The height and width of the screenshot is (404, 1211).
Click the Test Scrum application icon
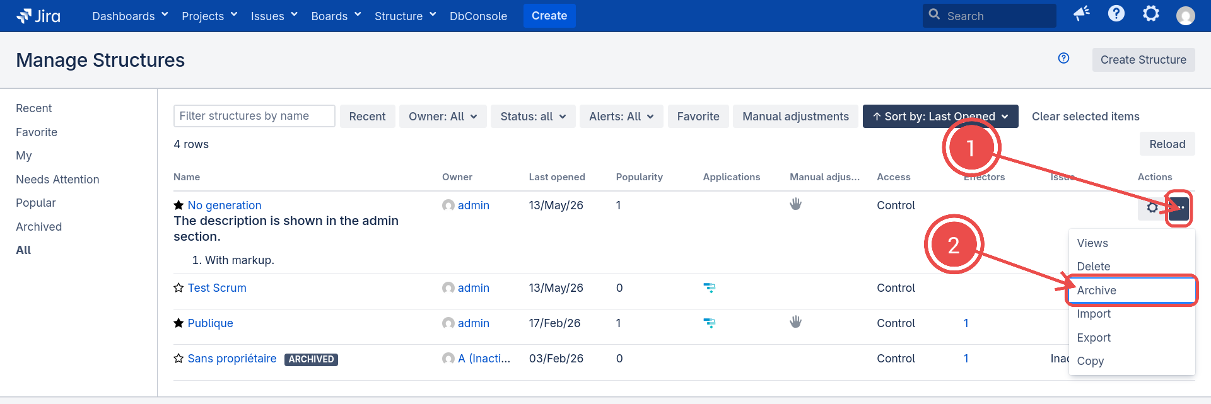coord(710,288)
